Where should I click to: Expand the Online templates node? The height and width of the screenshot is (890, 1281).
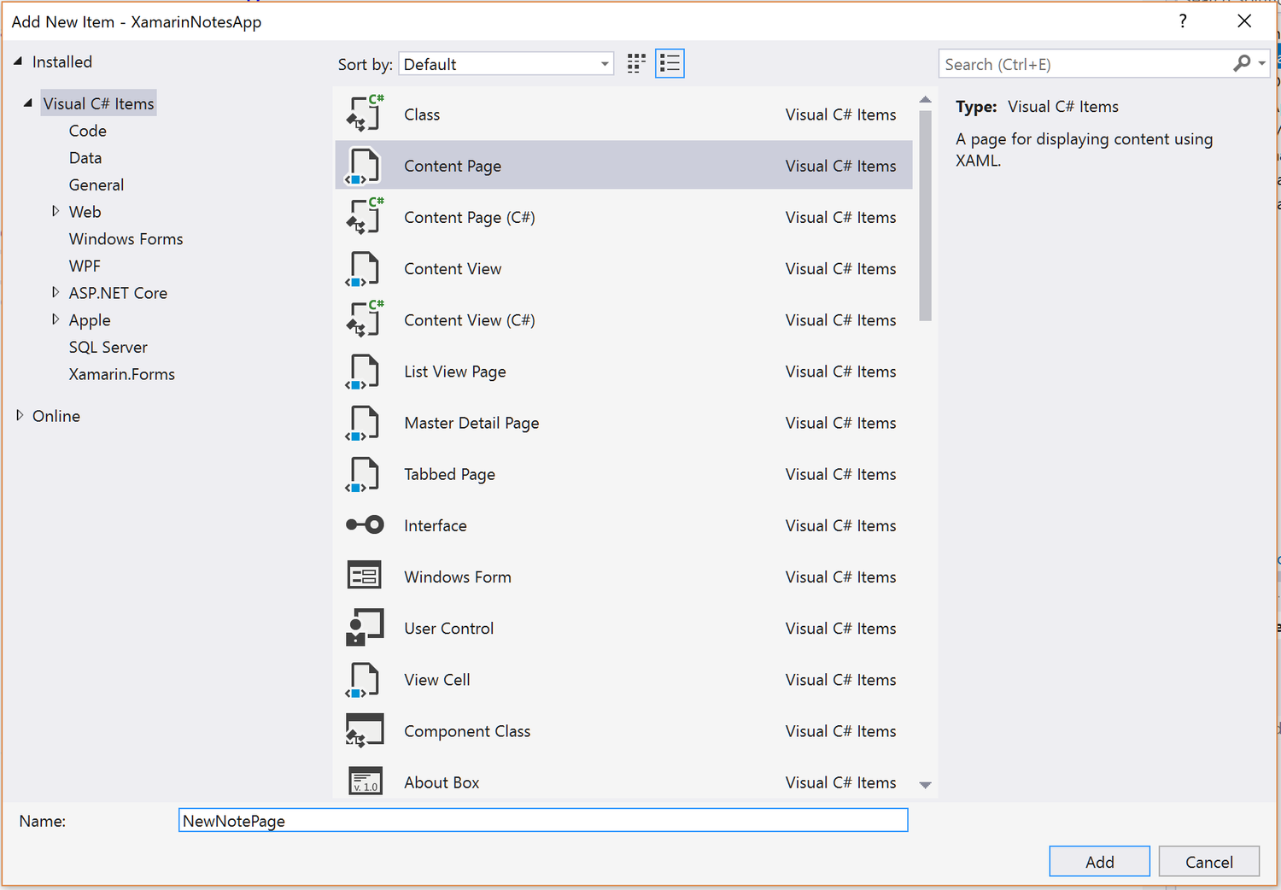[20, 416]
